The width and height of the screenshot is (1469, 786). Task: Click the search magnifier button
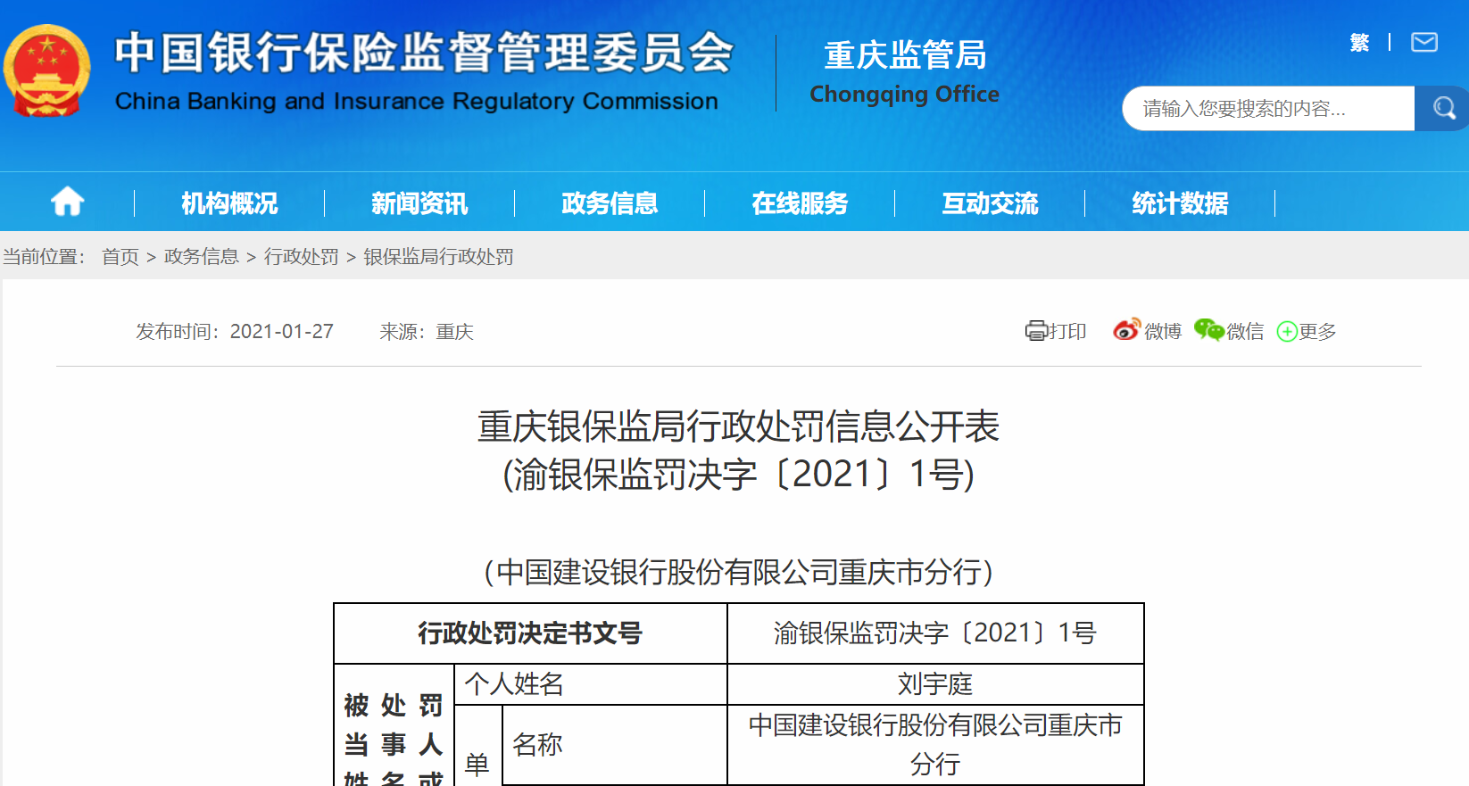[1443, 109]
